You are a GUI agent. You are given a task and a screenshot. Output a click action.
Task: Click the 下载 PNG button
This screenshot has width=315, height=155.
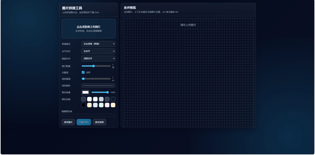[84, 122]
